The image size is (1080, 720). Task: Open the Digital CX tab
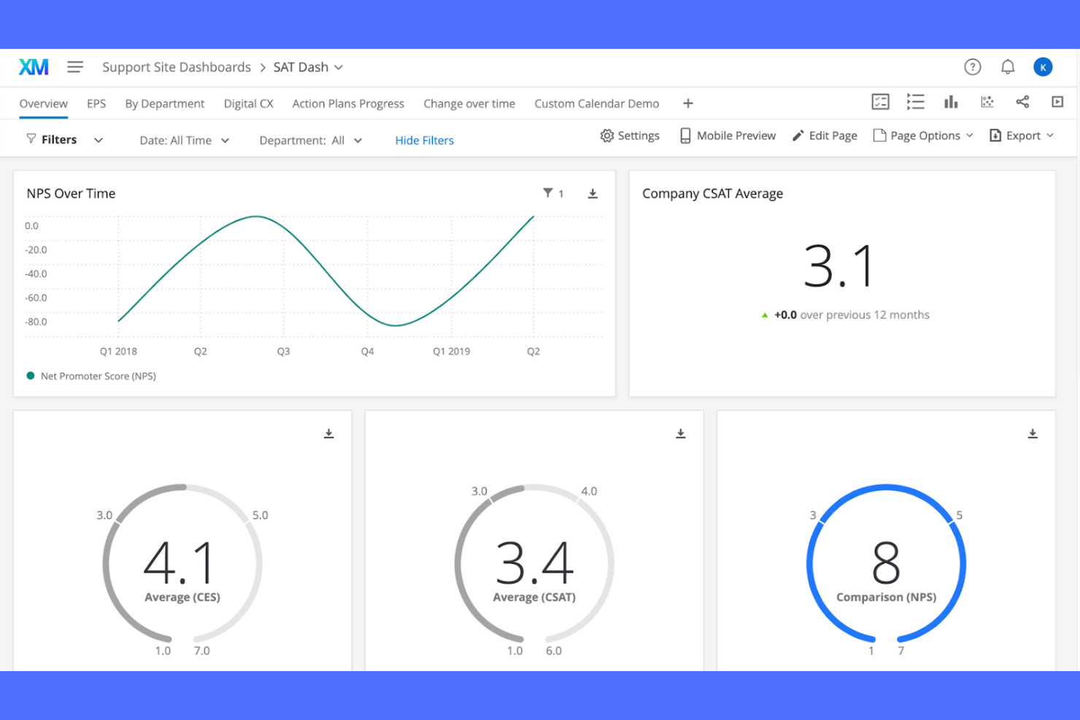(248, 103)
